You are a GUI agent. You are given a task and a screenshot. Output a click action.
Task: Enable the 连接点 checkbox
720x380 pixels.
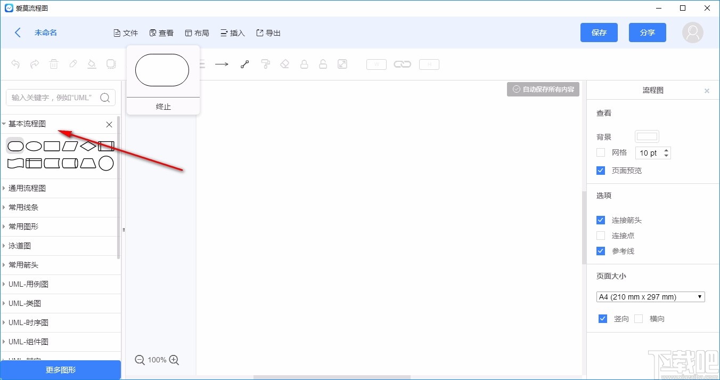click(601, 236)
